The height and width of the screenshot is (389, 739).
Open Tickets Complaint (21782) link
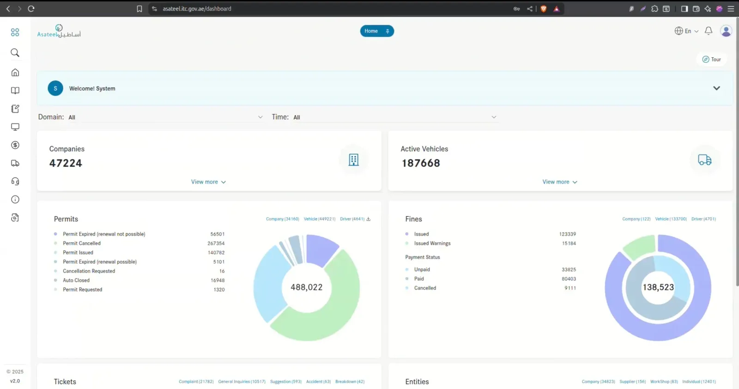(196, 382)
